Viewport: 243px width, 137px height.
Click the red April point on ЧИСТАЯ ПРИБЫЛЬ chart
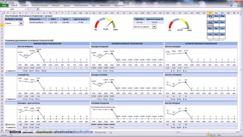(38, 51)
